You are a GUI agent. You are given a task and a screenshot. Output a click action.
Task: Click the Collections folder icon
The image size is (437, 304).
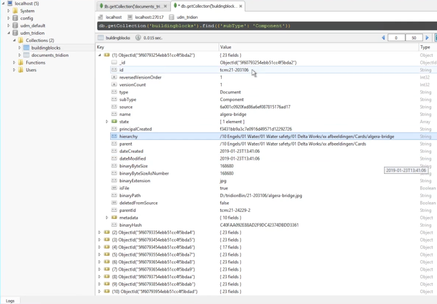(21, 41)
